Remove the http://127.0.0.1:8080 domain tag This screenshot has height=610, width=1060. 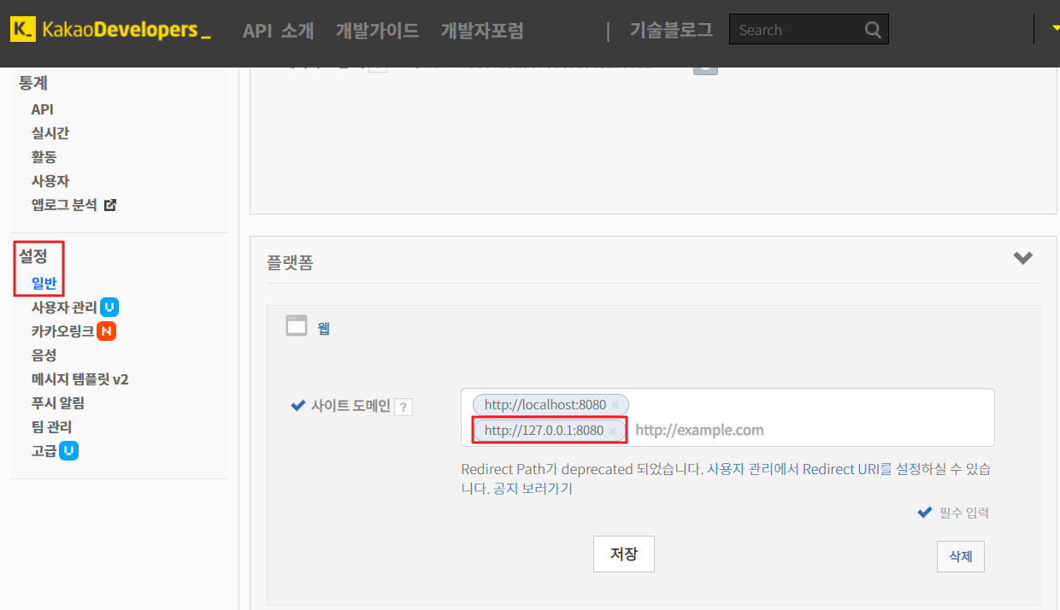pos(612,431)
